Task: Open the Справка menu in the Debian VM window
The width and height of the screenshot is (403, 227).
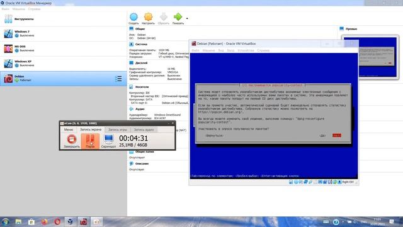Action: pyautogui.click(x=263, y=50)
